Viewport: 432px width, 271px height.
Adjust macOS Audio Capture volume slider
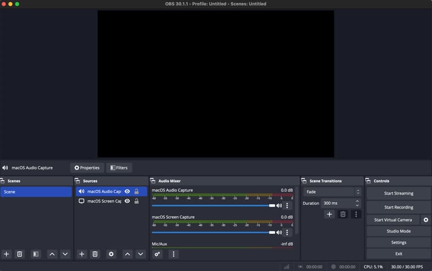tap(213, 205)
